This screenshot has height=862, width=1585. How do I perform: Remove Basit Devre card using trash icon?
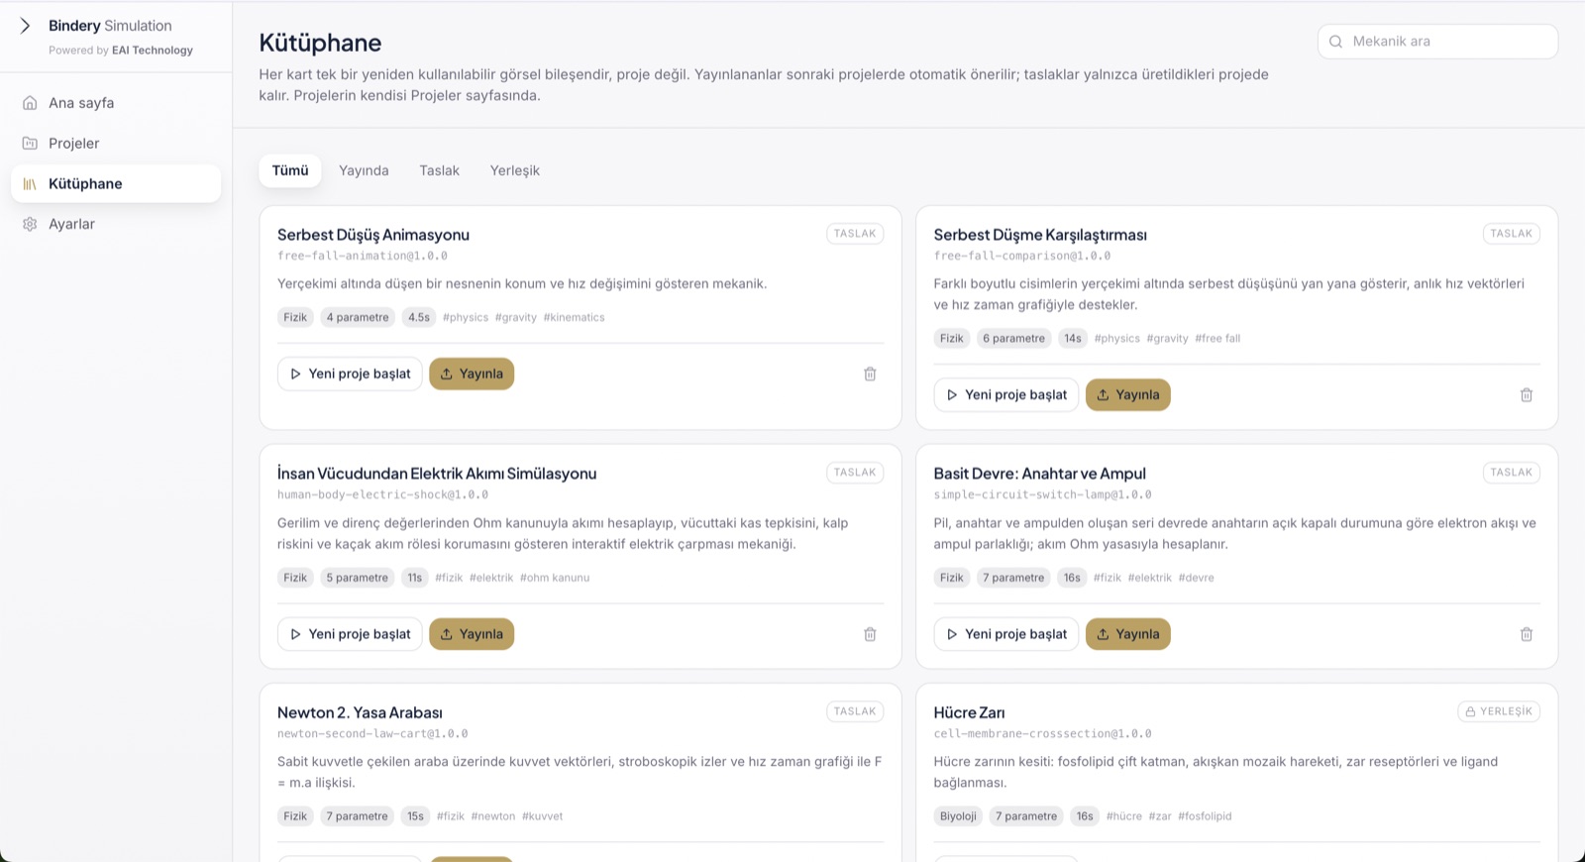(x=1527, y=635)
